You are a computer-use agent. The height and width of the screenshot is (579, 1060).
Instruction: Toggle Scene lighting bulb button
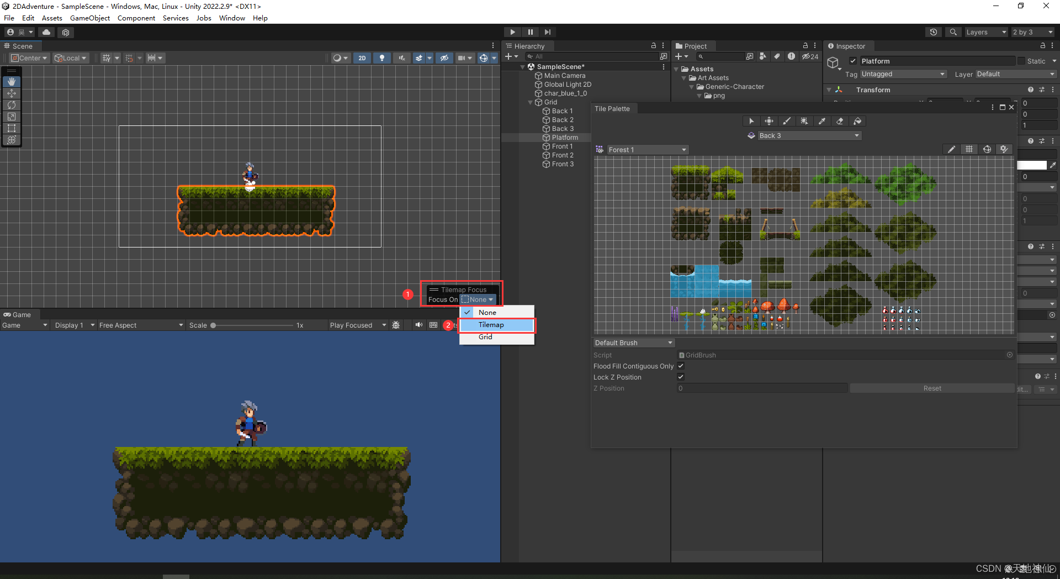pos(382,58)
